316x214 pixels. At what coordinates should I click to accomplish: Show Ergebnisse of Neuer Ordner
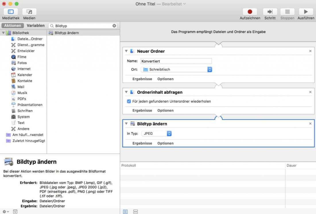142,79
